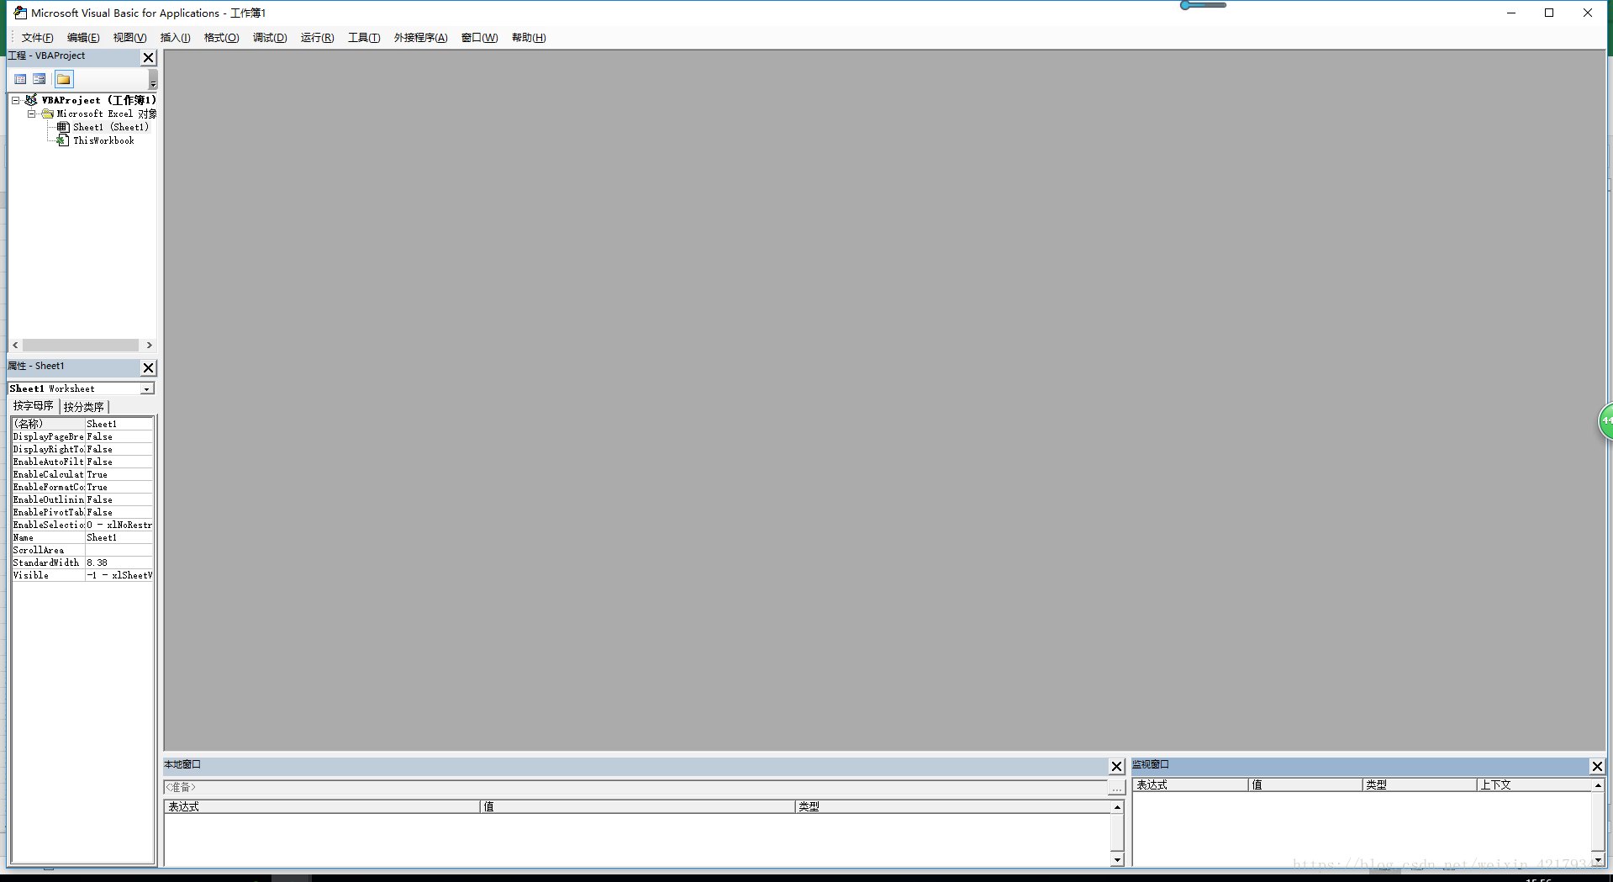Select ThisWorkbook in project tree

(x=103, y=140)
